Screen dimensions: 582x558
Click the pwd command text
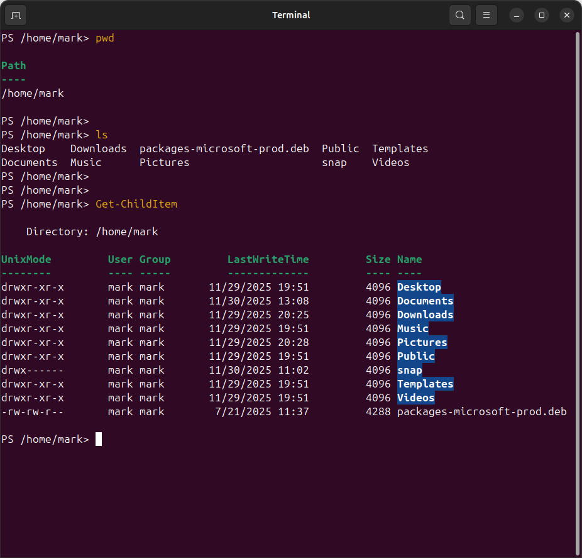tap(105, 38)
